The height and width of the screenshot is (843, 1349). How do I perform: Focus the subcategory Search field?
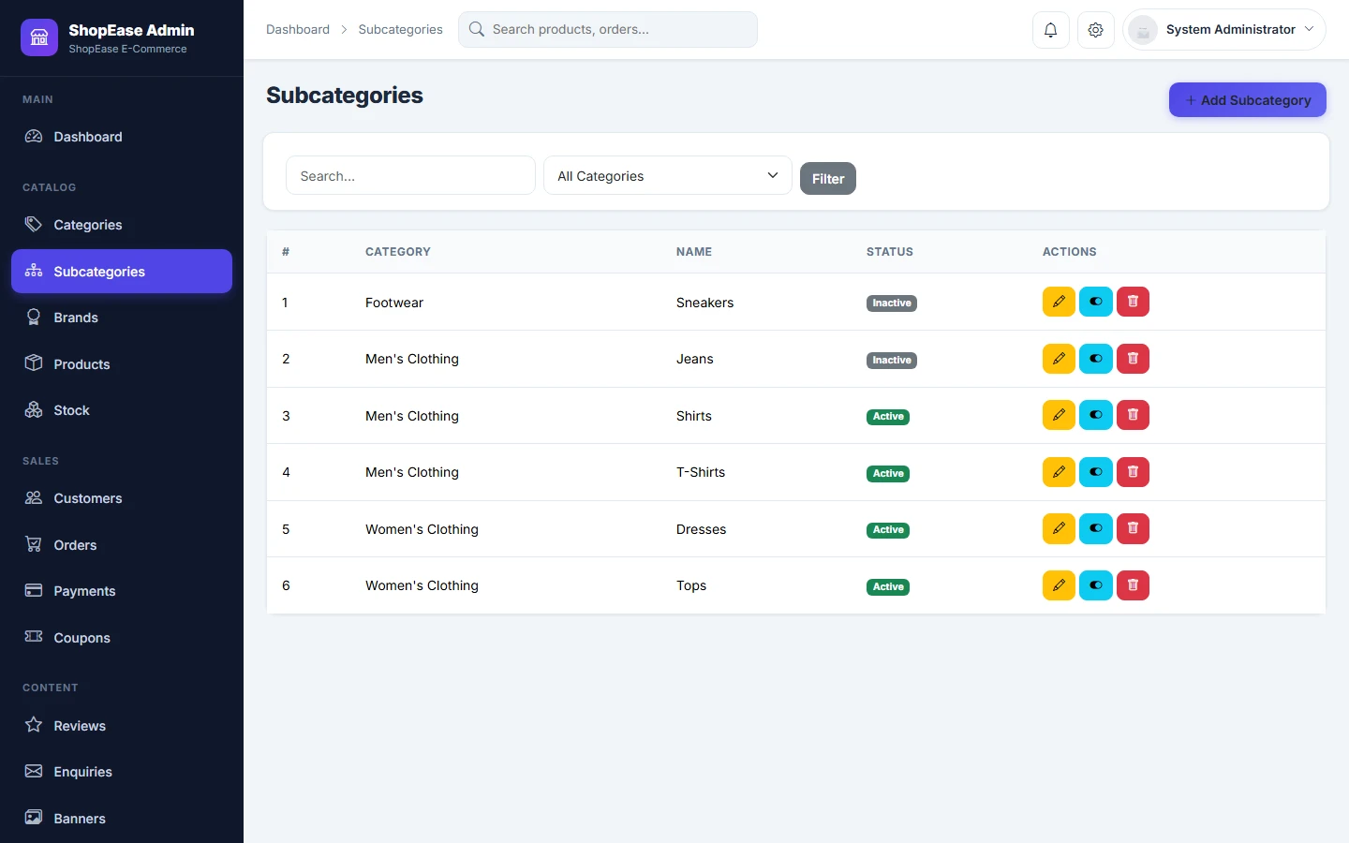(x=410, y=176)
